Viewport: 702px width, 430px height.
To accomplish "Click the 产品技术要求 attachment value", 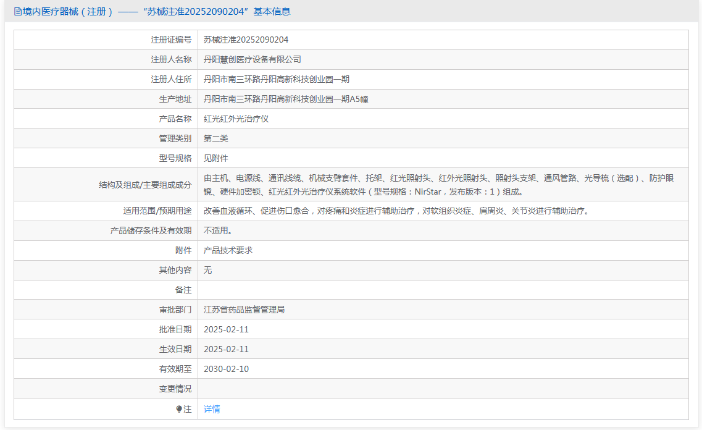I will [x=228, y=250].
